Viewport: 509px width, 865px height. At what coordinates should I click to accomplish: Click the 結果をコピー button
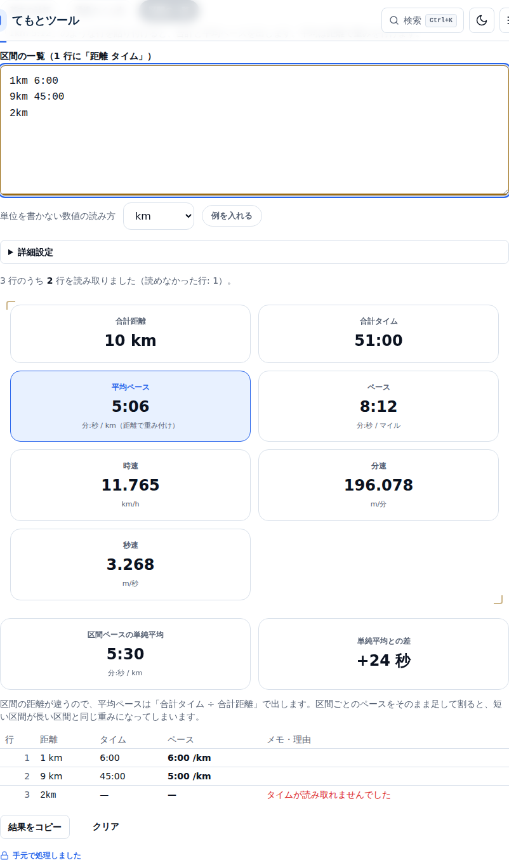(35, 827)
